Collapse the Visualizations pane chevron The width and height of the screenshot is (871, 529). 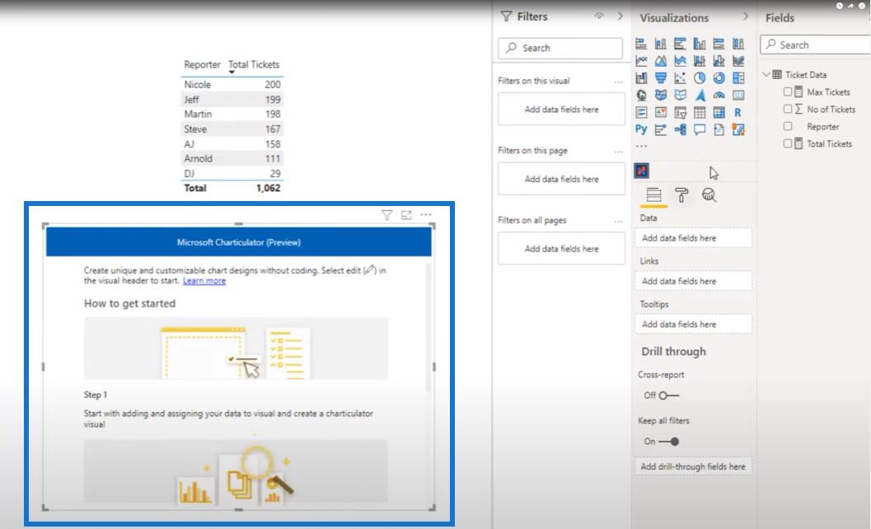[x=746, y=16]
